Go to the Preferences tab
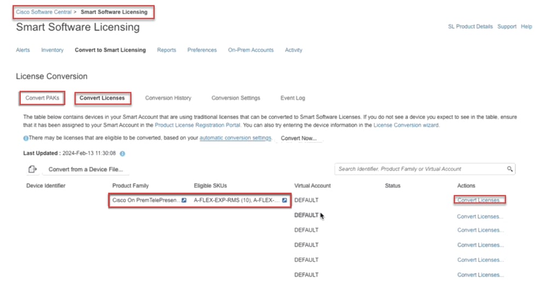 click(202, 50)
